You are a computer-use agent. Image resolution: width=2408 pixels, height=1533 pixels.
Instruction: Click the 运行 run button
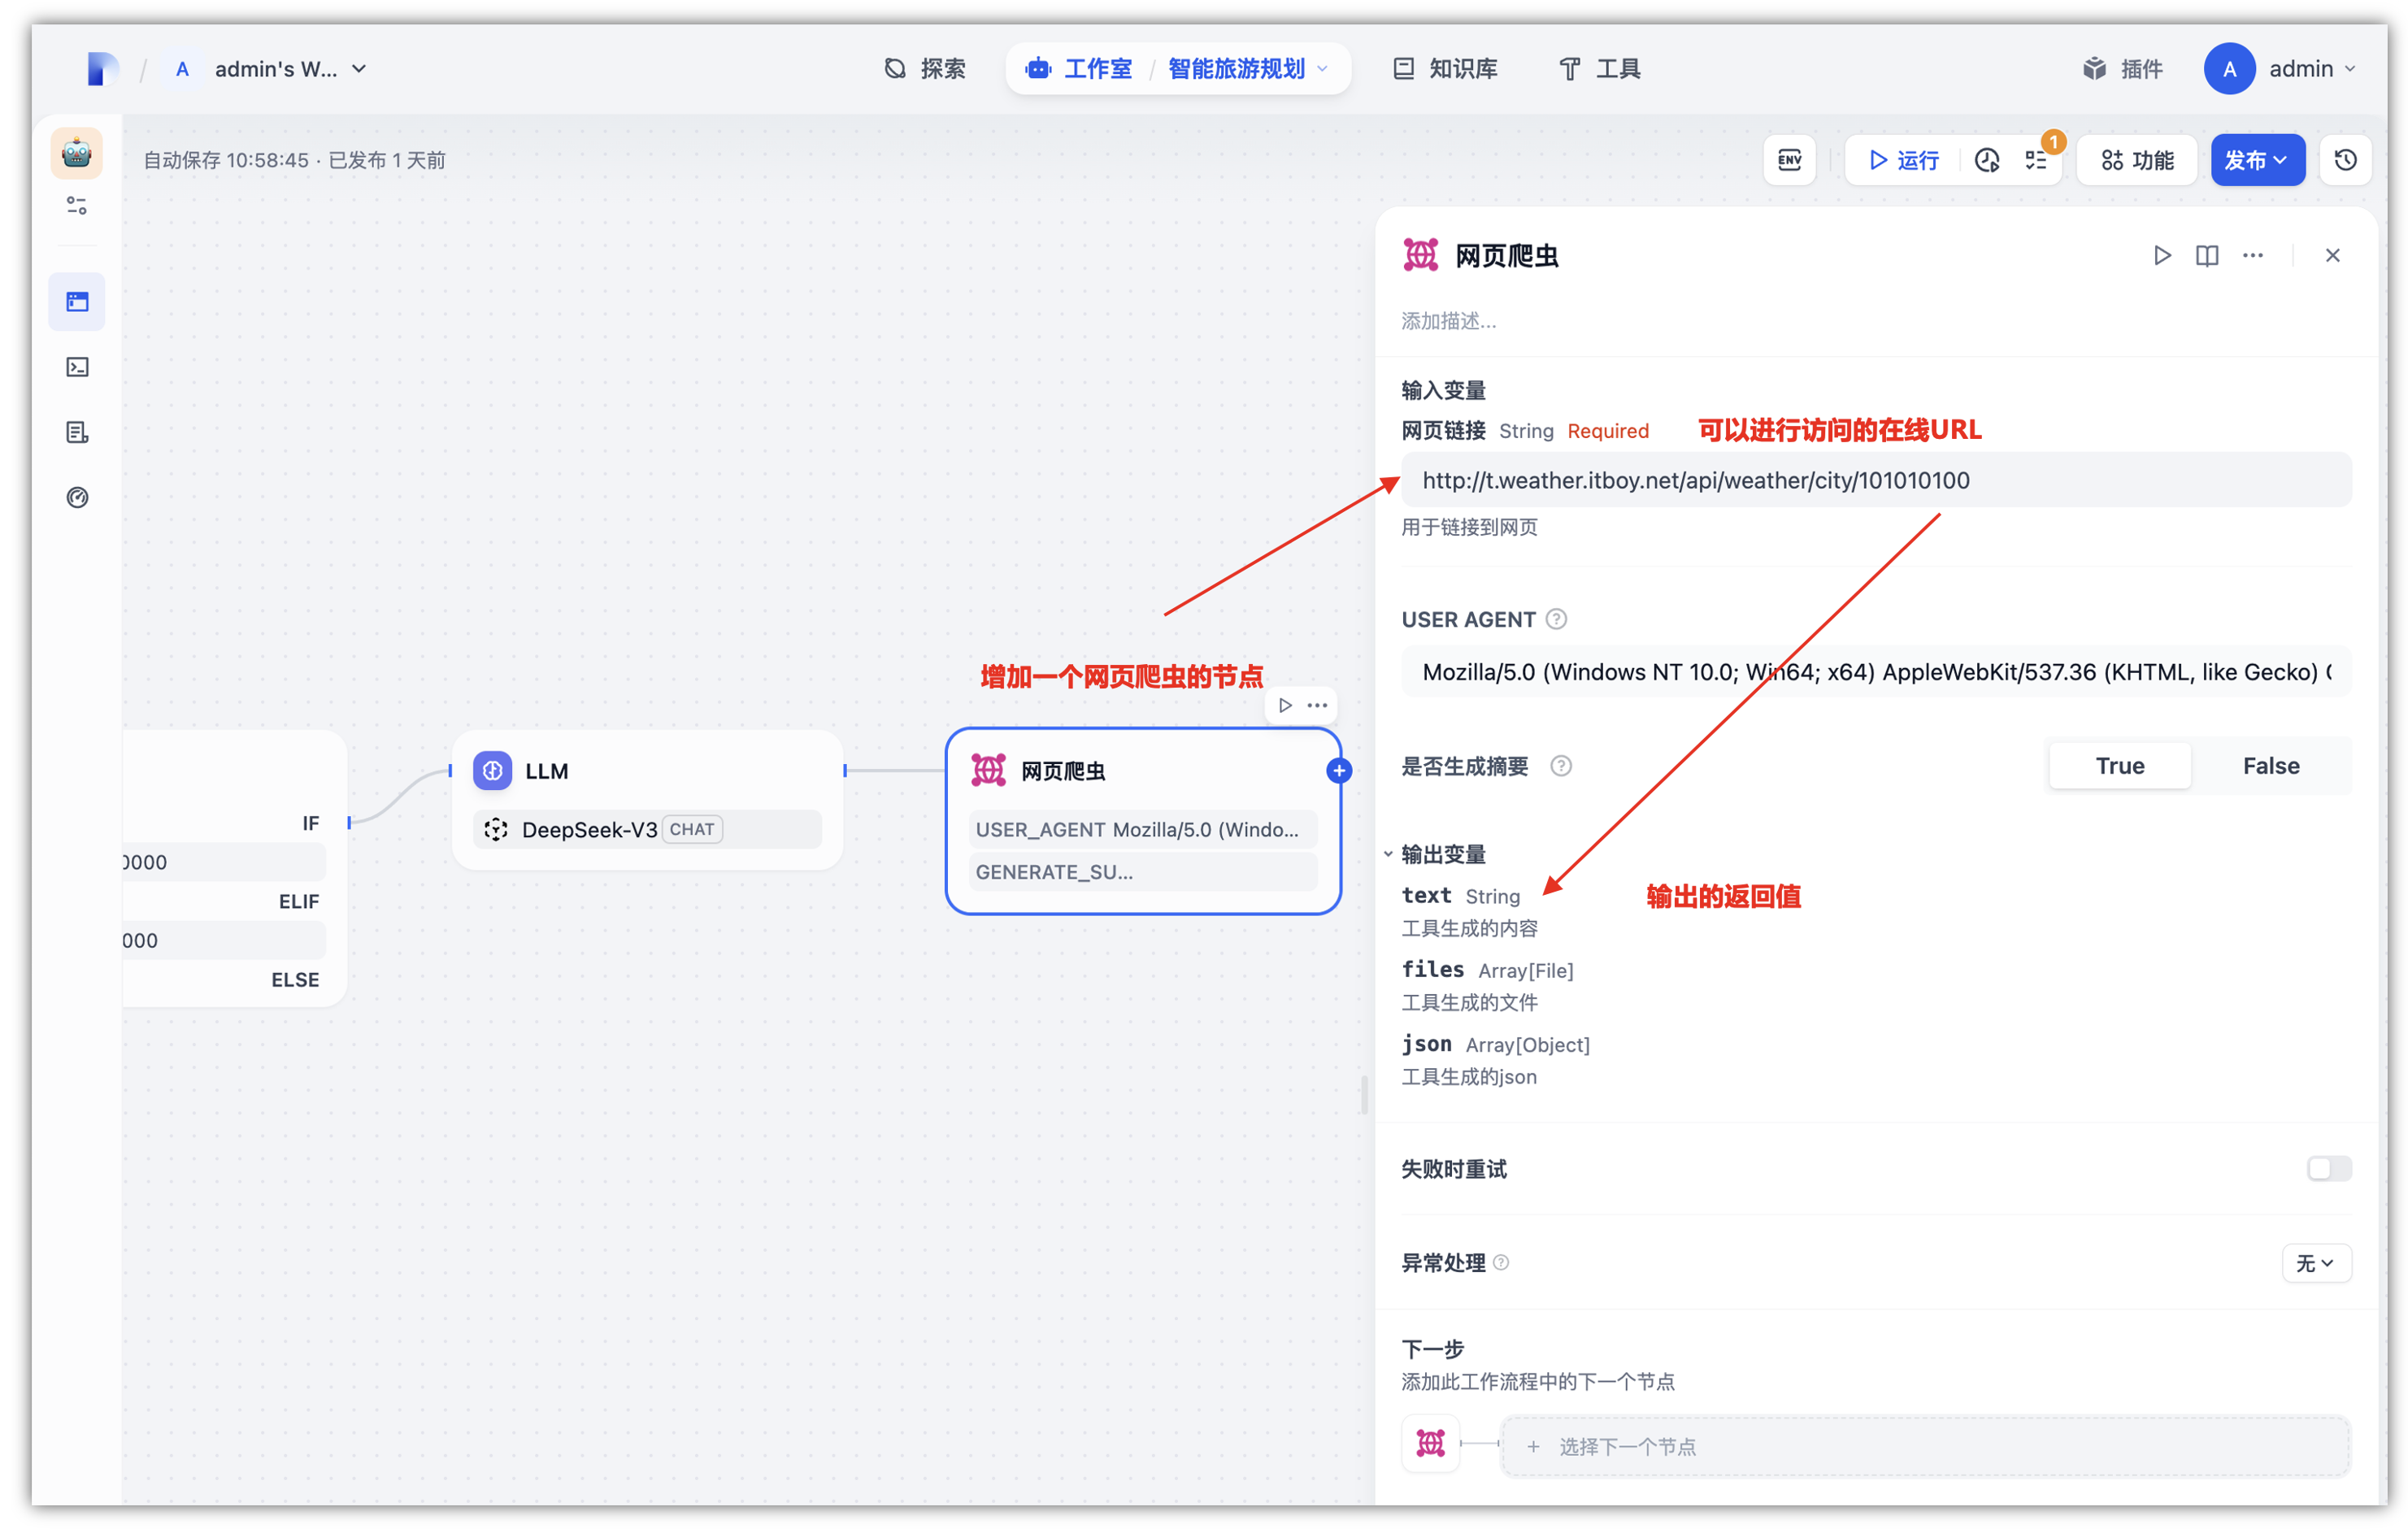click(x=1903, y=160)
